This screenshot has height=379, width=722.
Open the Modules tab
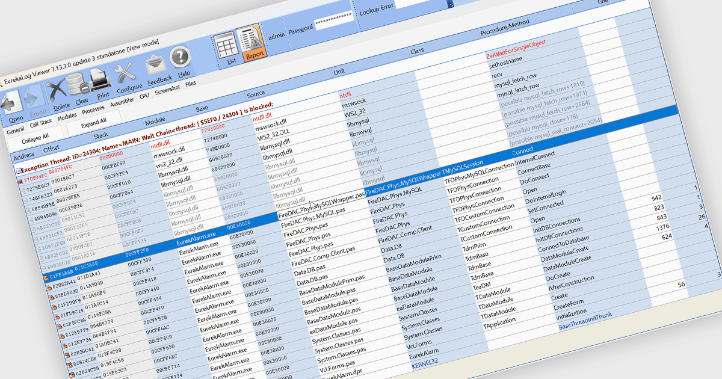67,116
